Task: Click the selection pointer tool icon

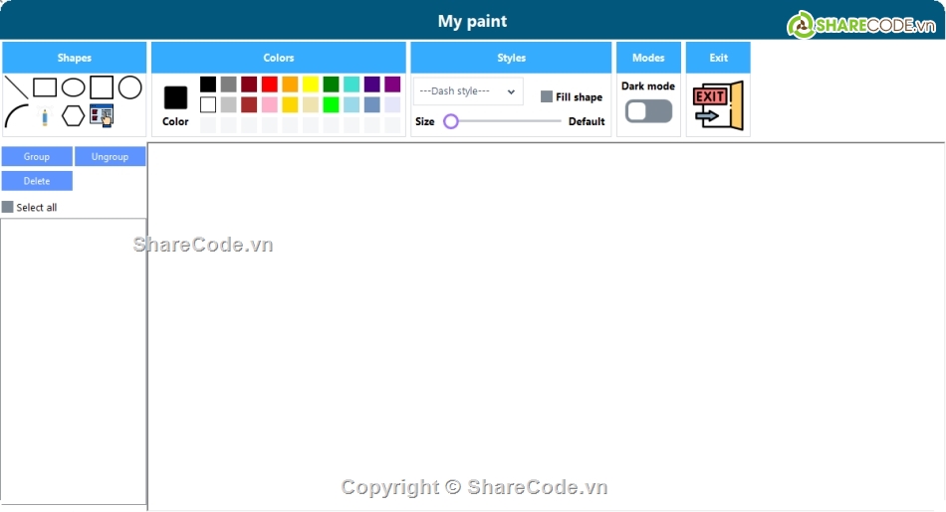Action: [x=102, y=115]
